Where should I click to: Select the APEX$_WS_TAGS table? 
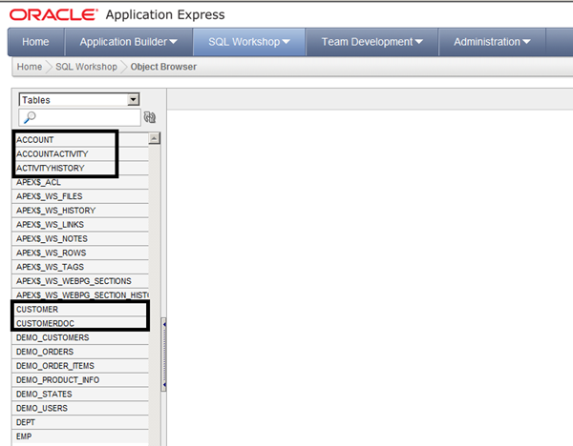tap(80, 267)
